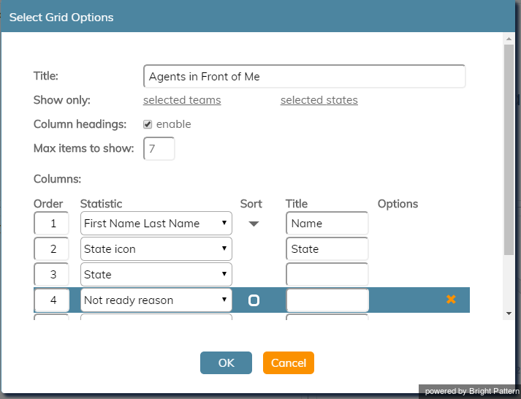Open the selected teams link
Image resolution: width=521 pixels, height=399 pixels.
click(x=182, y=100)
